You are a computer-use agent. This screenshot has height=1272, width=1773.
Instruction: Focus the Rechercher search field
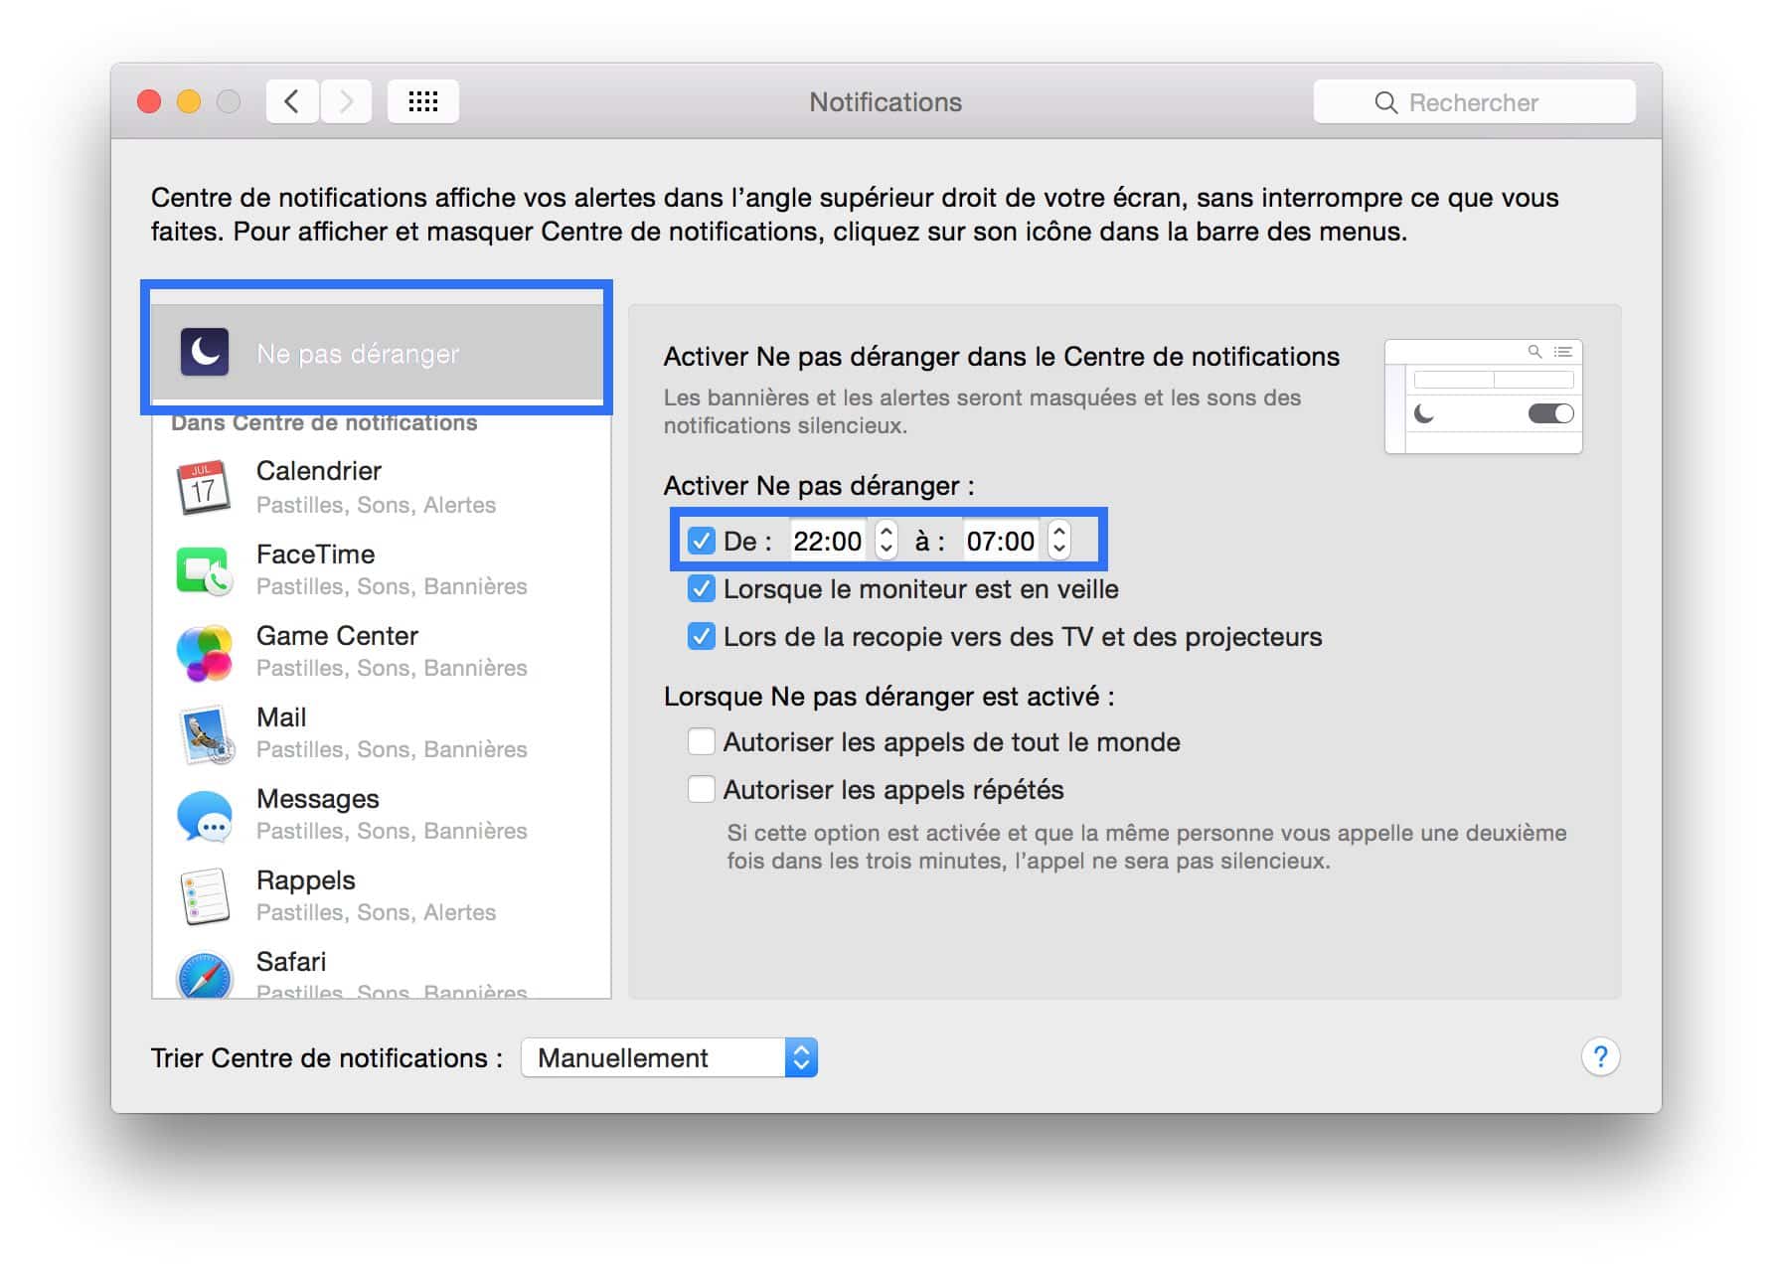click(x=1474, y=101)
